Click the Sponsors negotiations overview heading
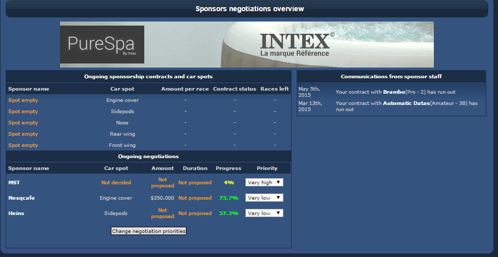 point(250,9)
